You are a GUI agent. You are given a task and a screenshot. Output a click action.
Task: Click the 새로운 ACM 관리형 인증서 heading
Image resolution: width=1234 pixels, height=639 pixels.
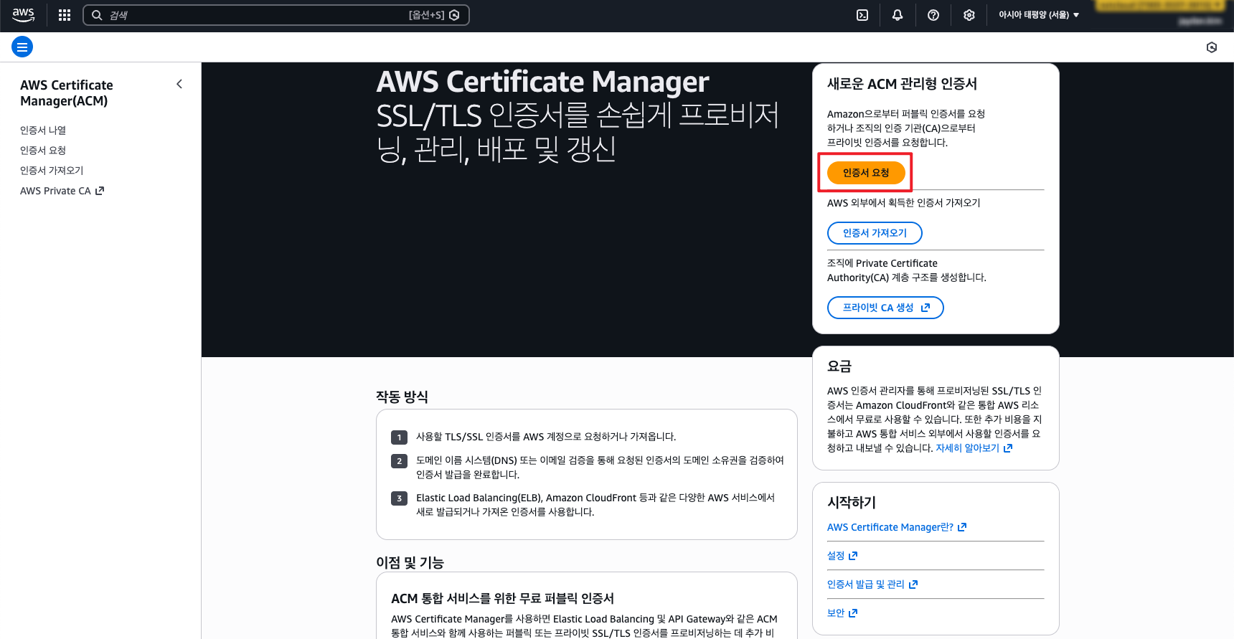[x=902, y=84]
